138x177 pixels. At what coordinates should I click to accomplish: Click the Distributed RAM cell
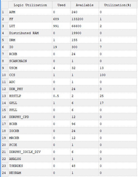pyautogui.click(x=30, y=33)
